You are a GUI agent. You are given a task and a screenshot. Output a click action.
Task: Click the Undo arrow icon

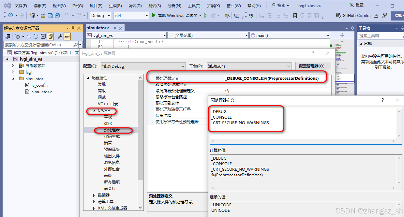pos(67,15)
